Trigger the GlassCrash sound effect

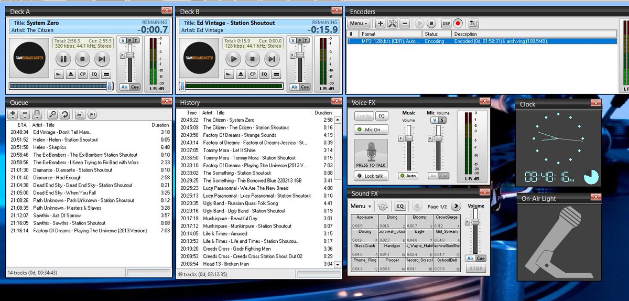(x=364, y=250)
